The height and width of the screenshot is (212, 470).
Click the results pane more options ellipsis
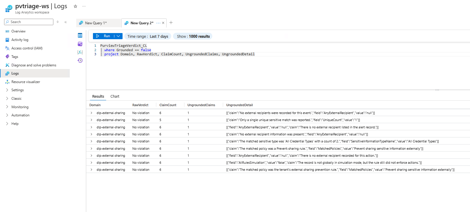tap(437, 90)
